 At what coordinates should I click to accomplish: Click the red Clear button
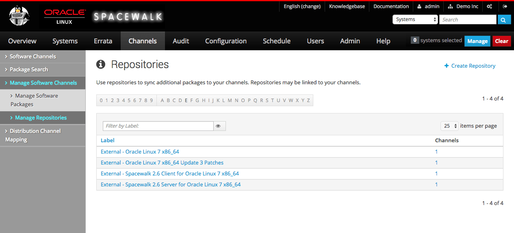[501, 41]
